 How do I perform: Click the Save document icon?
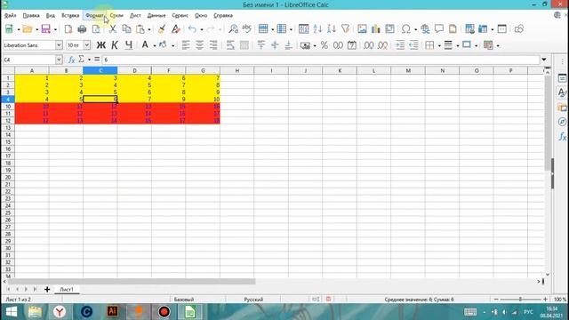[x=45, y=29]
